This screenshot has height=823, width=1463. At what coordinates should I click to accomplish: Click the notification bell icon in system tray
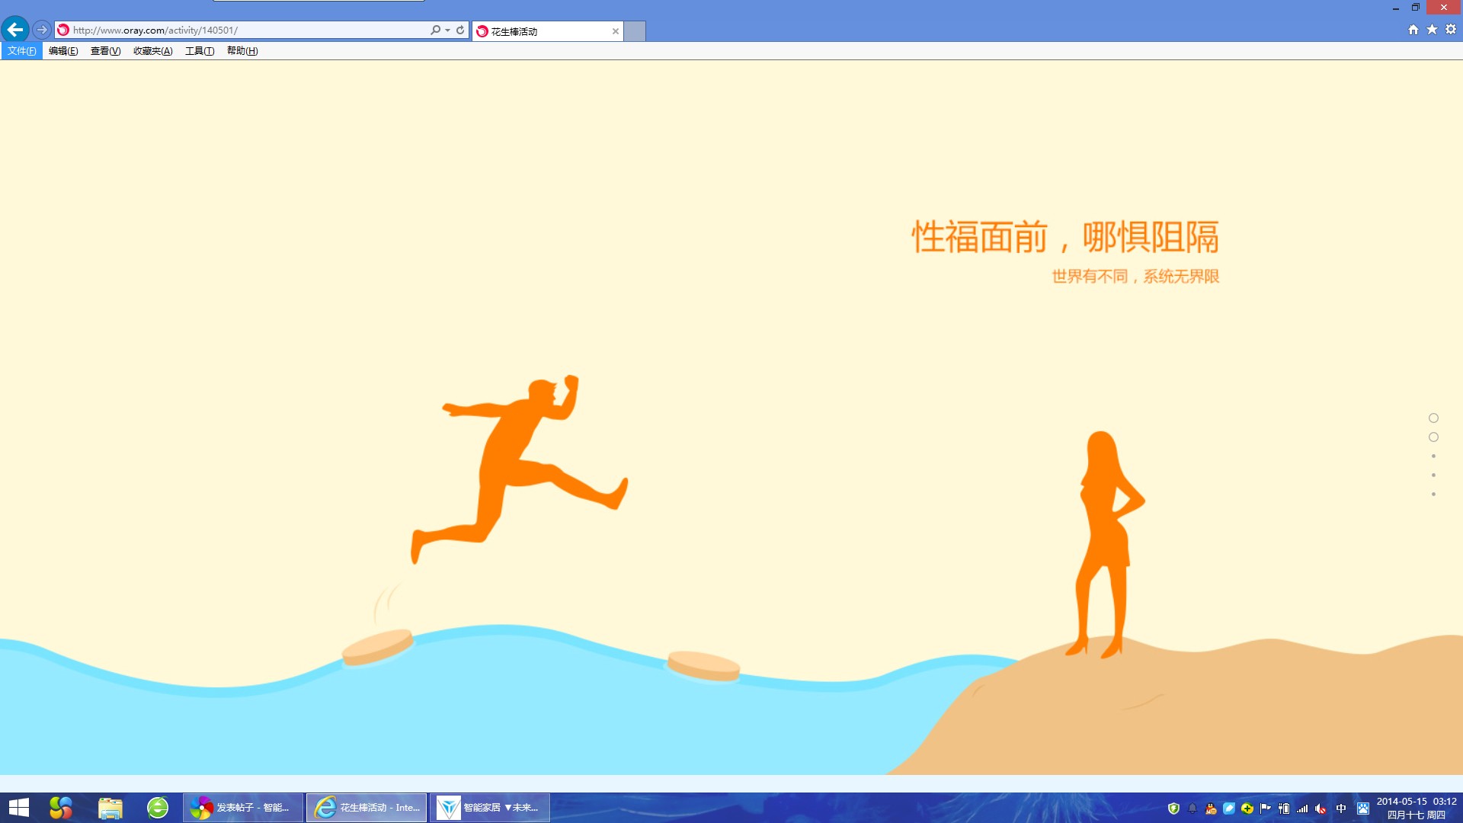[1192, 809]
